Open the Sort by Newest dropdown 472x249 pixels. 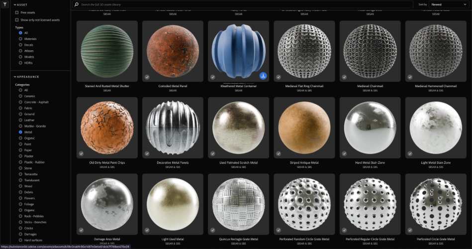(x=448, y=4)
